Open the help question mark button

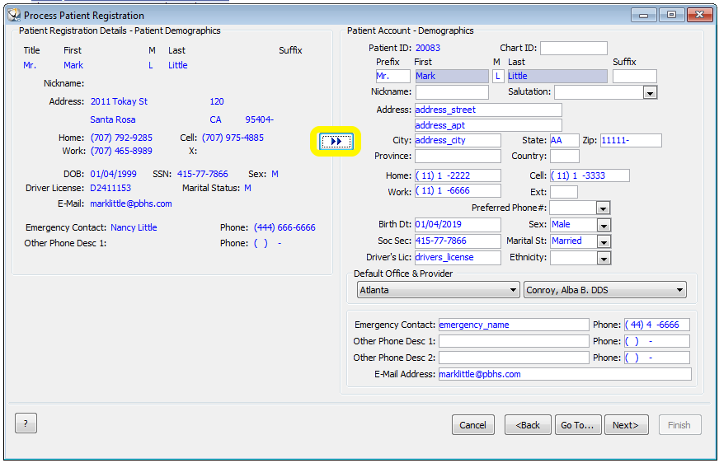coord(26,423)
